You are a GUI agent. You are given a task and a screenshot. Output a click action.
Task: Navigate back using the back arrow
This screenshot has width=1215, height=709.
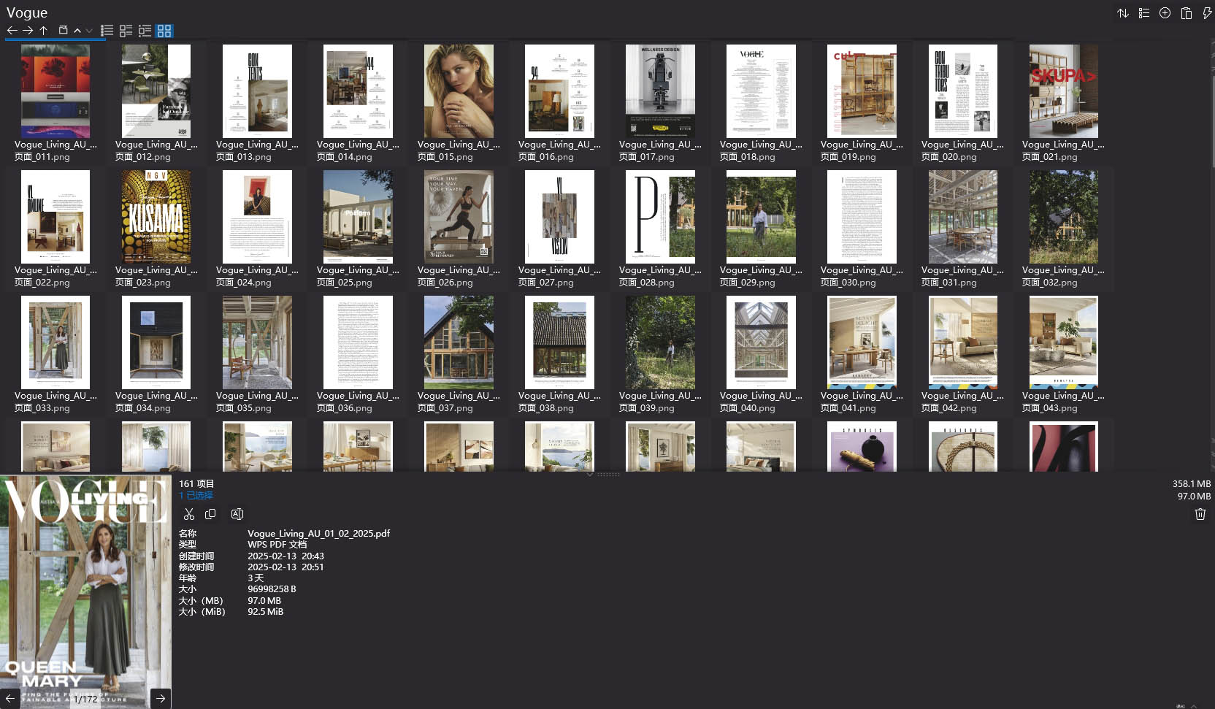pyautogui.click(x=12, y=31)
